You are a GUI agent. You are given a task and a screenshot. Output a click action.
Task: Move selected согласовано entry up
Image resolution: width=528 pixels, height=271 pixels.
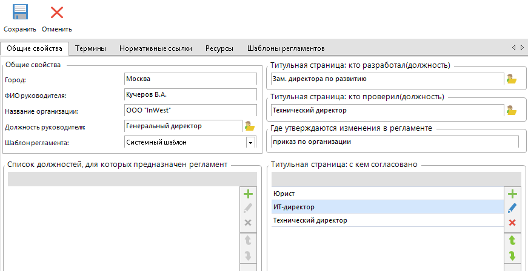[x=512, y=241]
